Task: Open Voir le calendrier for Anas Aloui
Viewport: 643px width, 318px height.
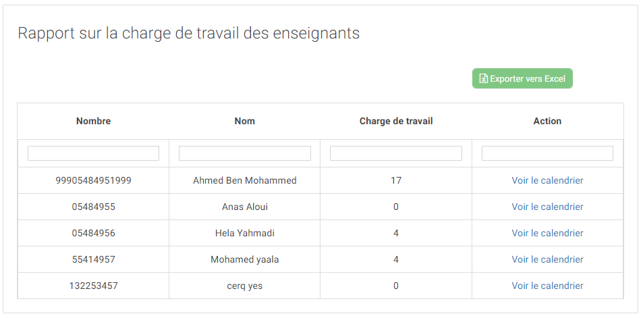Action: tap(547, 207)
